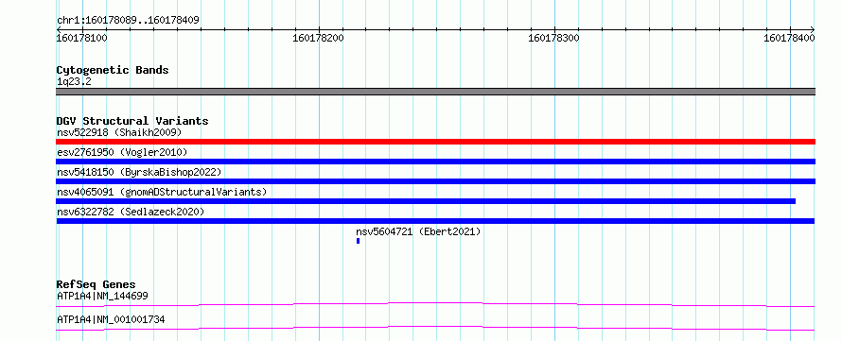Open the ATP1A4|NM_001001734 gene label
The image size is (842, 341).
111,320
